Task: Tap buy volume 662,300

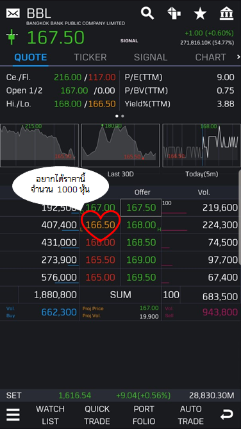Action: coord(59,312)
